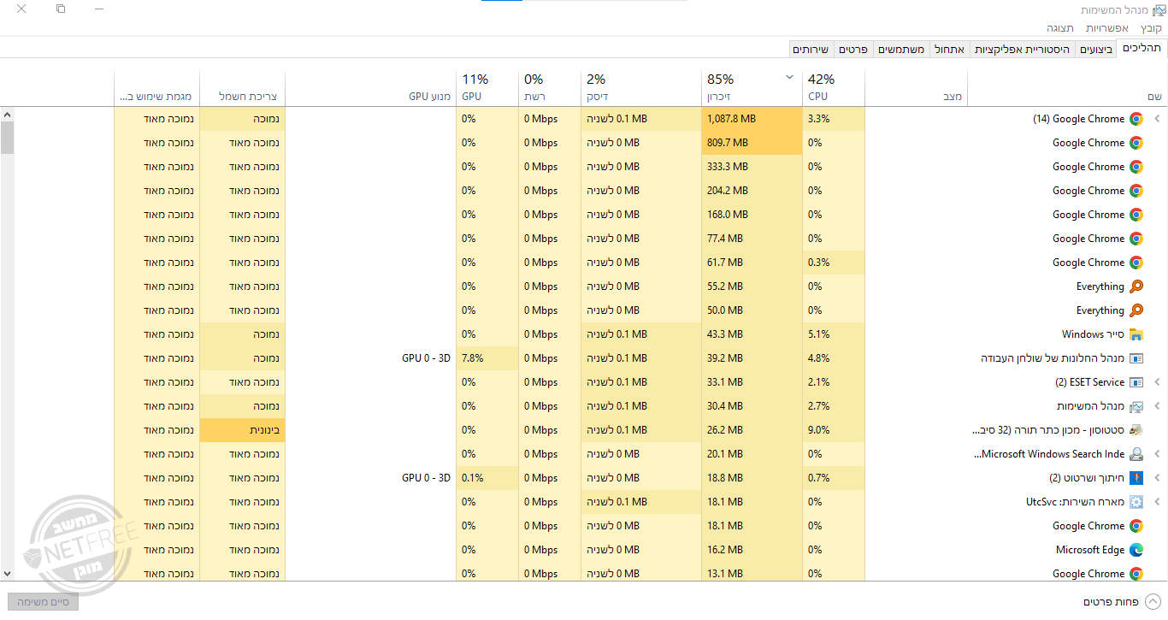The width and height of the screenshot is (1168, 620).
Task: Click the Chrome icon in the 61.7 MB row
Action: point(1136,263)
